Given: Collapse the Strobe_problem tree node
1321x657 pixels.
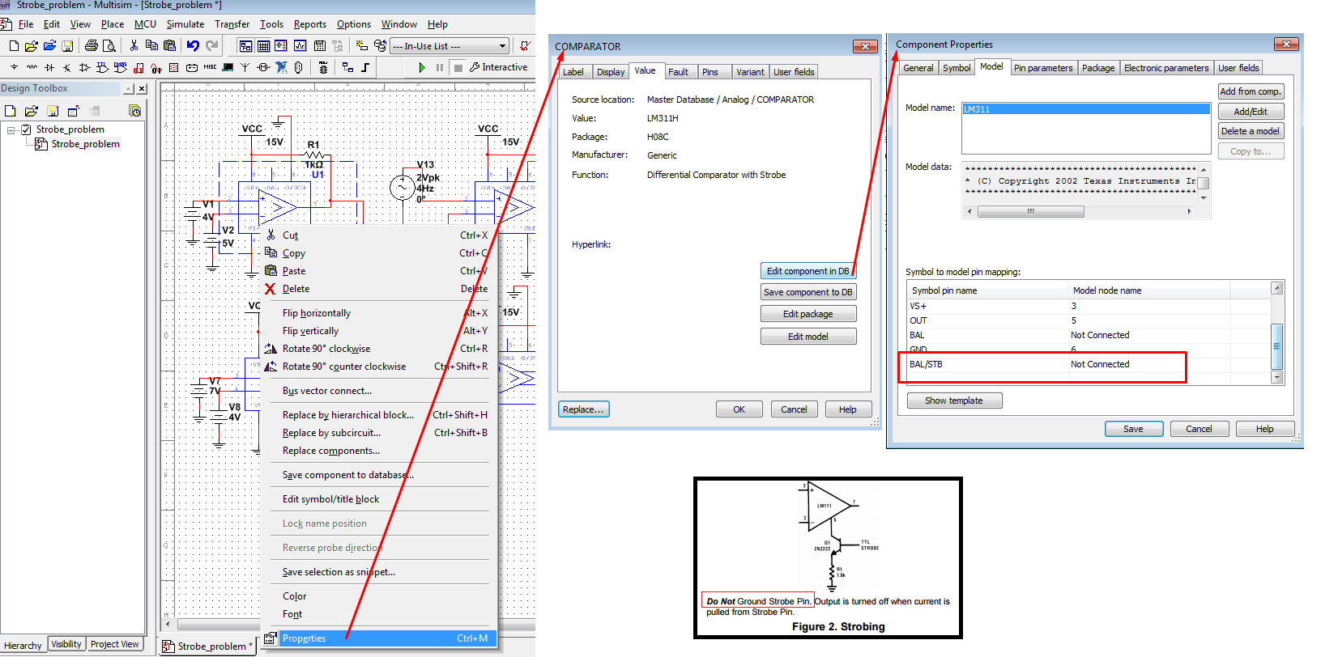Looking at the screenshot, I should pos(11,129).
